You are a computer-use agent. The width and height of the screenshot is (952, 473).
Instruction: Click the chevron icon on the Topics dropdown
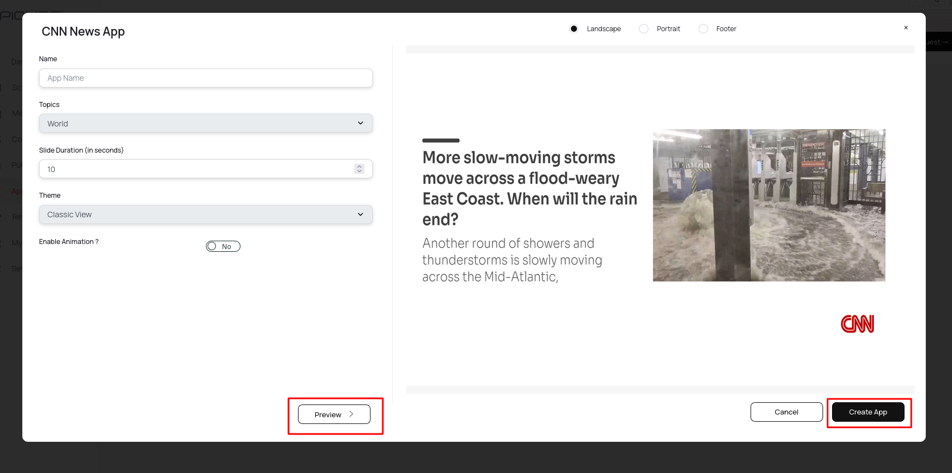point(360,123)
